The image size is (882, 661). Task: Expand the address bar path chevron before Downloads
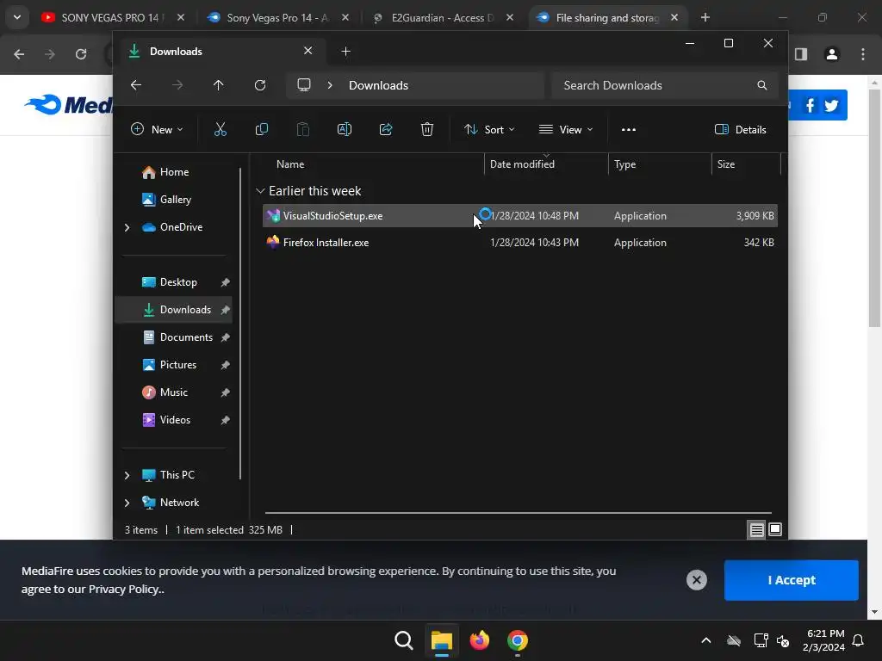[330, 85]
